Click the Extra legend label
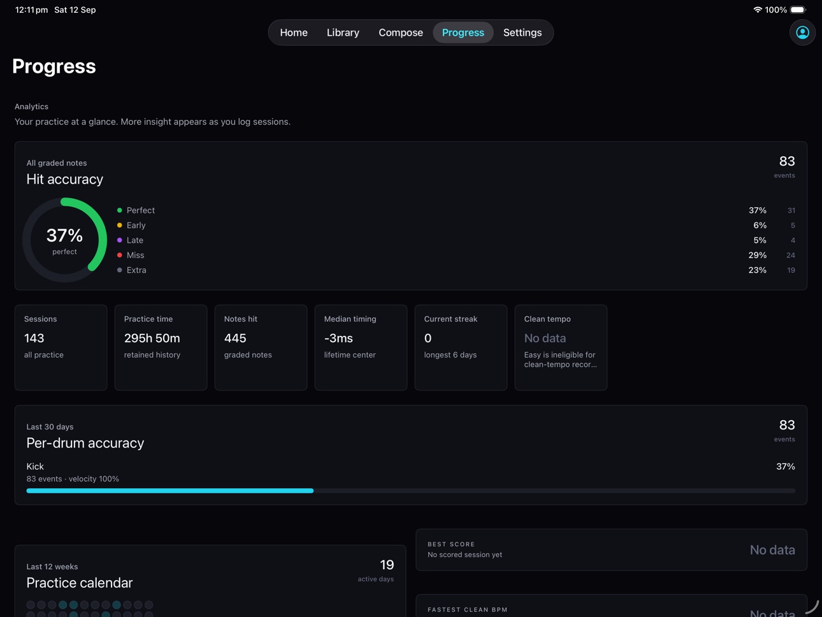Image resolution: width=822 pixels, height=617 pixels. 136,270
